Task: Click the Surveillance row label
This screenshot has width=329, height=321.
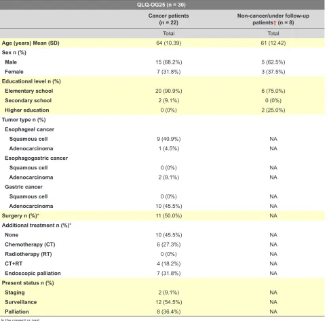Action: (x=21, y=302)
